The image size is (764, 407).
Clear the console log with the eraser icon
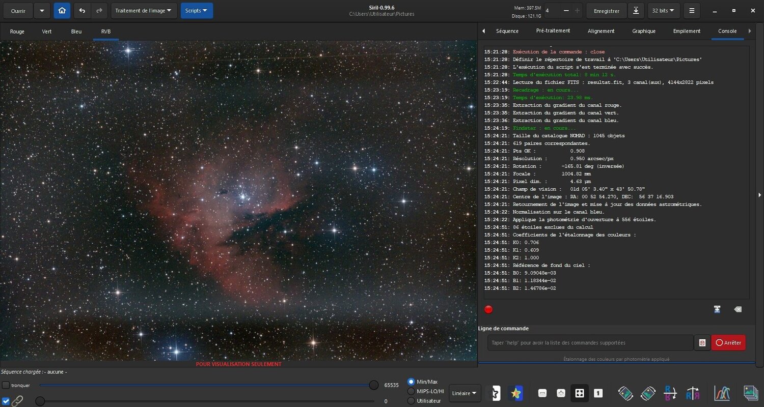737,309
